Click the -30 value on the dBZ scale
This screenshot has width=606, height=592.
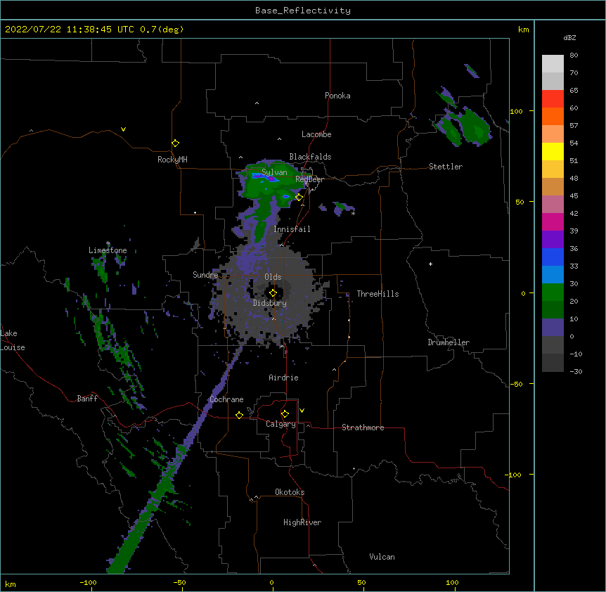576,371
